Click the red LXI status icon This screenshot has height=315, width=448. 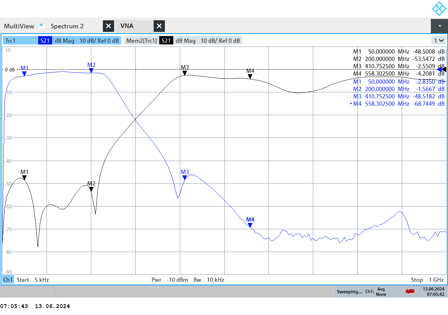click(410, 291)
